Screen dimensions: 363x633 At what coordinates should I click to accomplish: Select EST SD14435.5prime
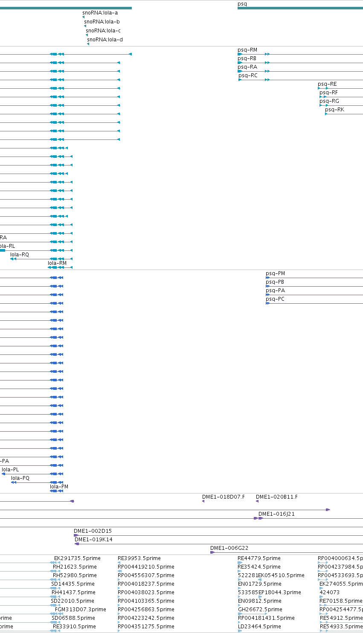[73, 584]
